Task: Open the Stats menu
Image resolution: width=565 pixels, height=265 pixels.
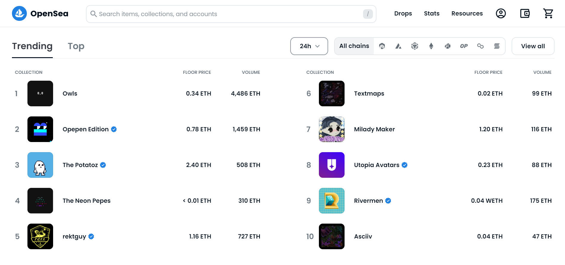Action: coord(432,13)
